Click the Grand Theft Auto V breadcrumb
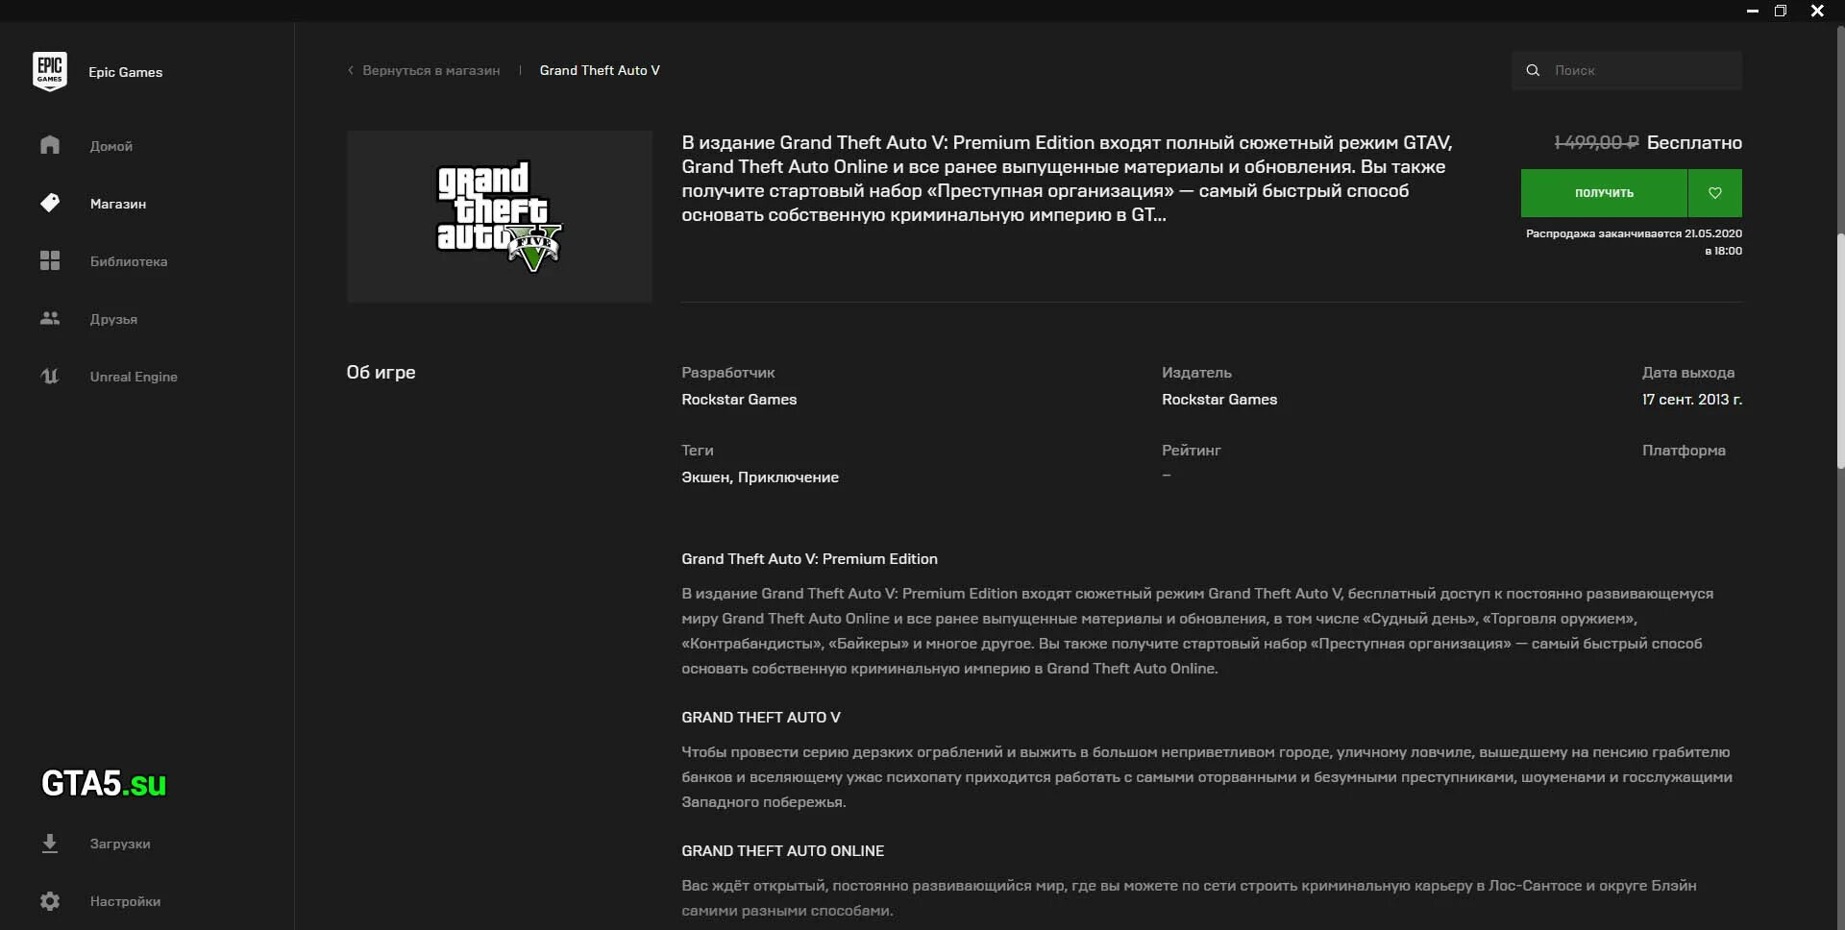 click(600, 70)
